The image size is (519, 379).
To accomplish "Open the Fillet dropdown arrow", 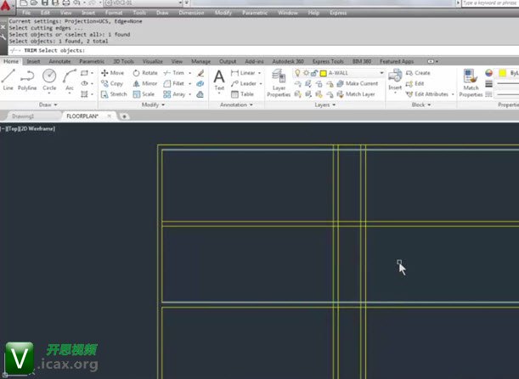I will click(190, 83).
